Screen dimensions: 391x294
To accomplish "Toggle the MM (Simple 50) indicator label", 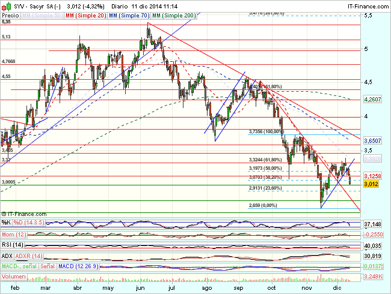I will pos(42,16).
